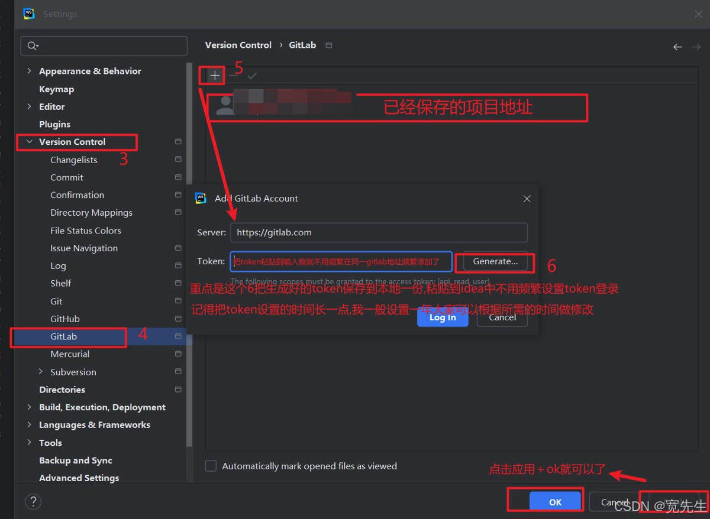Select the Commit settings item
The width and height of the screenshot is (710, 519).
pos(67,177)
